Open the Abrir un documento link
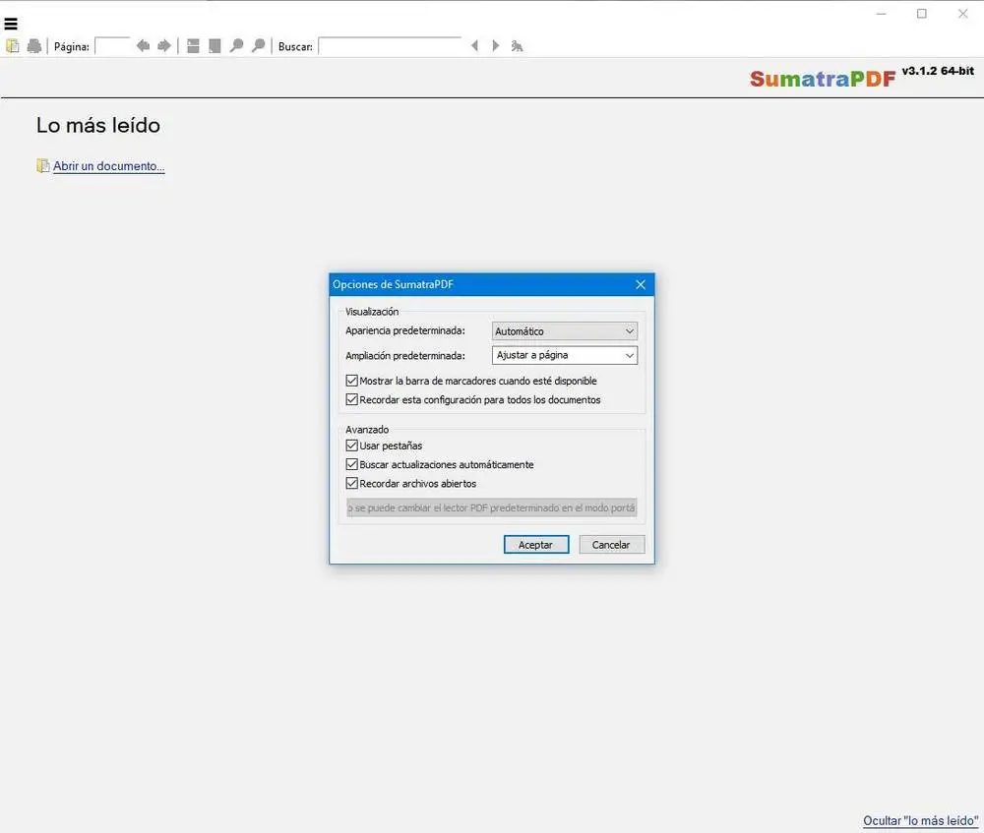Screen dimensions: 984x833 click(108, 165)
